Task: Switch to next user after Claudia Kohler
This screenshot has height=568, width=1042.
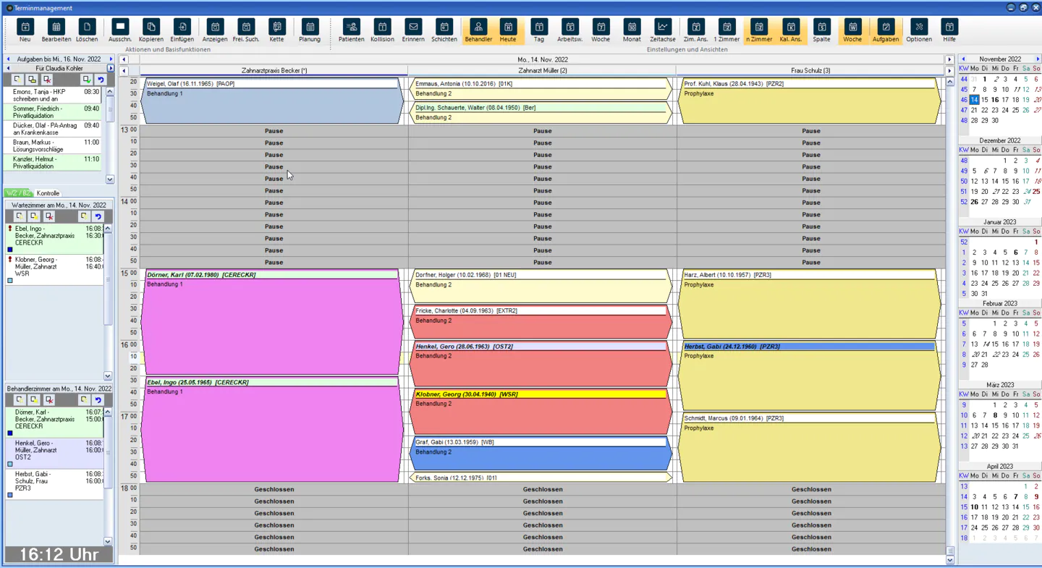Action: (111, 69)
